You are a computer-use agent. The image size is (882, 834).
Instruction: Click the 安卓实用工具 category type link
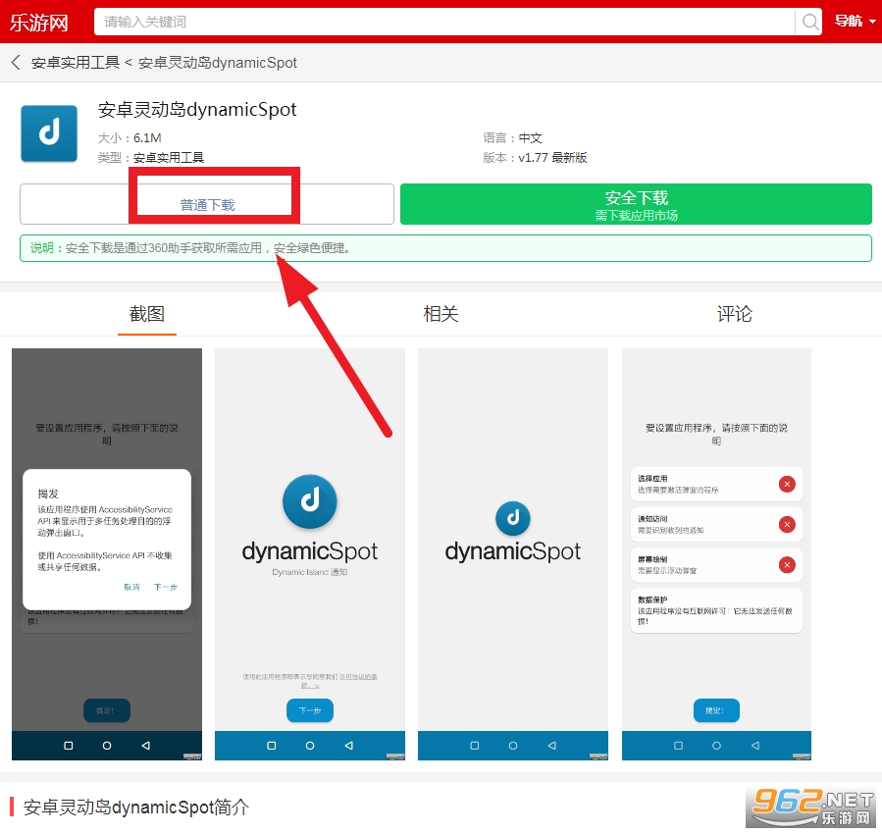(x=168, y=157)
